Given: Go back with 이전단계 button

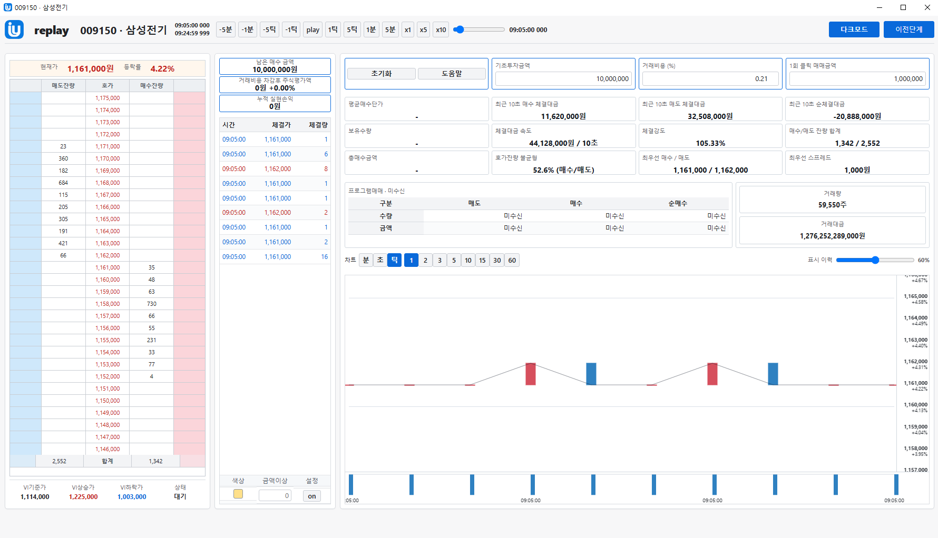Looking at the screenshot, I should (909, 29).
